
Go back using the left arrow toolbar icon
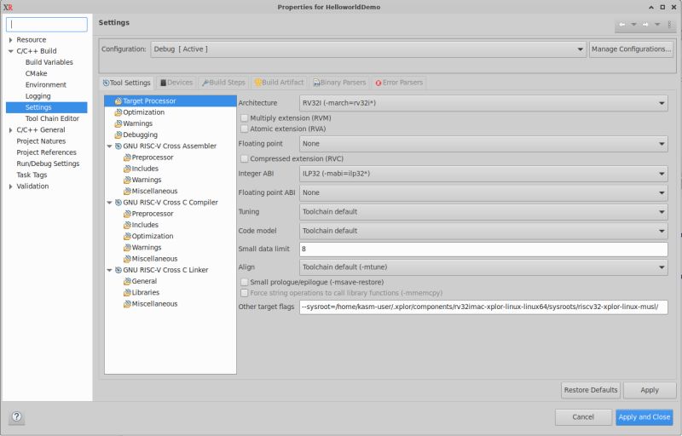tap(622, 25)
